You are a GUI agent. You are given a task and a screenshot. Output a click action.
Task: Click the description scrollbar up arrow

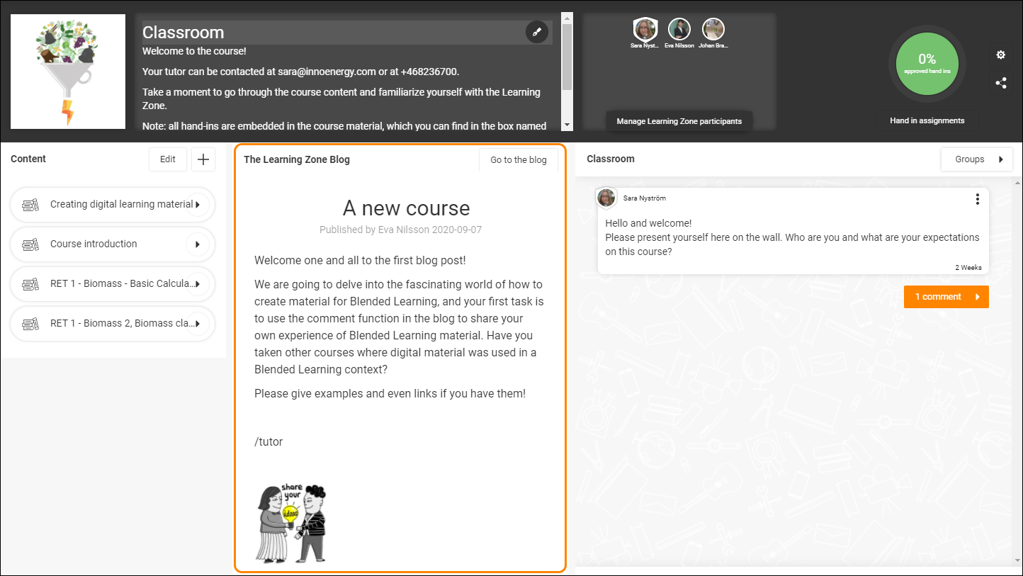[x=567, y=17]
